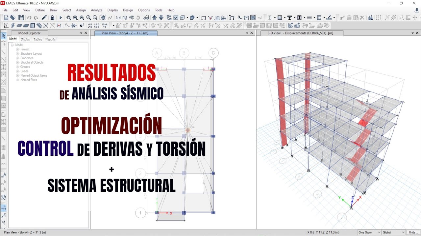Image resolution: width=421 pixels, height=236 pixels.
Task: Open the Global coordinate system dropdown
Action: click(394, 232)
